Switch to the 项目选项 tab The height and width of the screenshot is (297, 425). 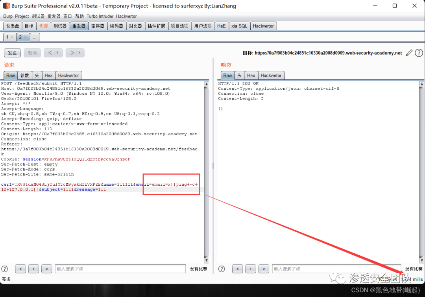pyautogui.click(x=180, y=26)
